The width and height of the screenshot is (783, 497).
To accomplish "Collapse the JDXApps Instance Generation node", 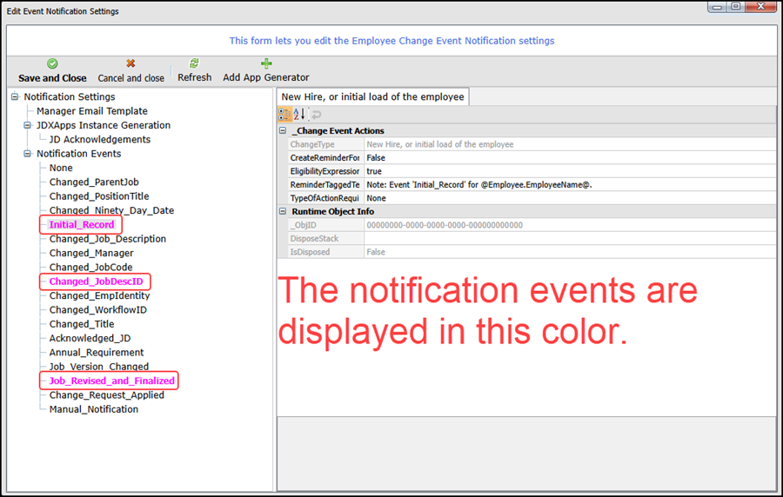I will [x=28, y=125].
